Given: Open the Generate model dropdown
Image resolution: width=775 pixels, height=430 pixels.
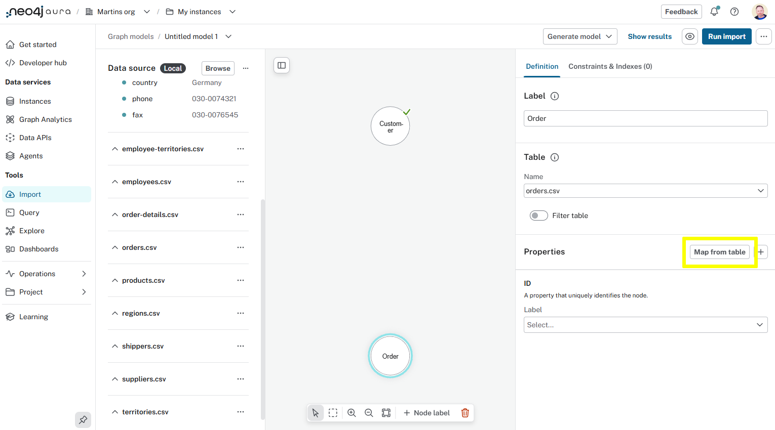Looking at the screenshot, I should pyautogui.click(x=580, y=36).
